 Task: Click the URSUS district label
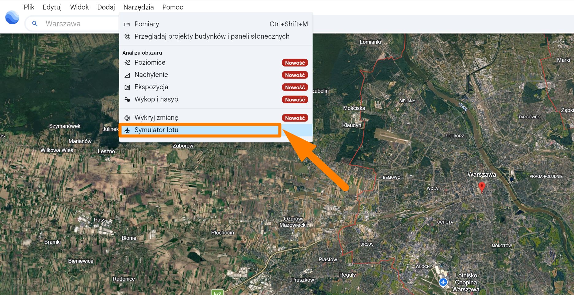[367, 244]
